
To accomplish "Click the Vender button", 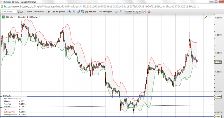I will (x=129, y=12).
